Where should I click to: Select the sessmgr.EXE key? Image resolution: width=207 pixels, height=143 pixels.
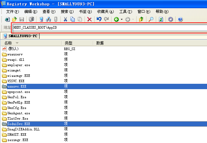tap(18, 140)
